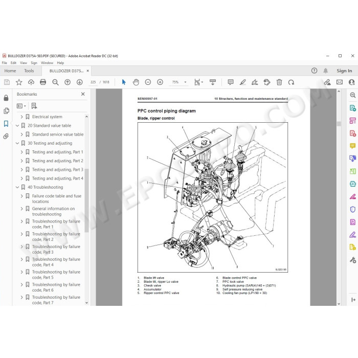Select the arrow selection tool

click(x=124, y=82)
